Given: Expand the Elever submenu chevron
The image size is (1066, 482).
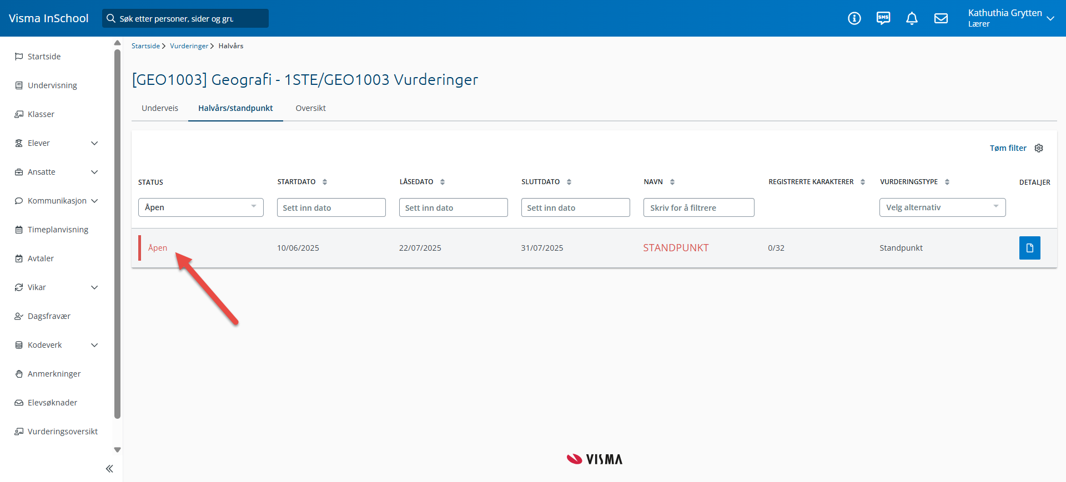Looking at the screenshot, I should [x=94, y=143].
